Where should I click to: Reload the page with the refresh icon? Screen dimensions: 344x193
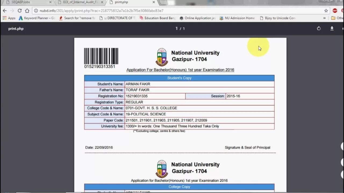pos(20,11)
